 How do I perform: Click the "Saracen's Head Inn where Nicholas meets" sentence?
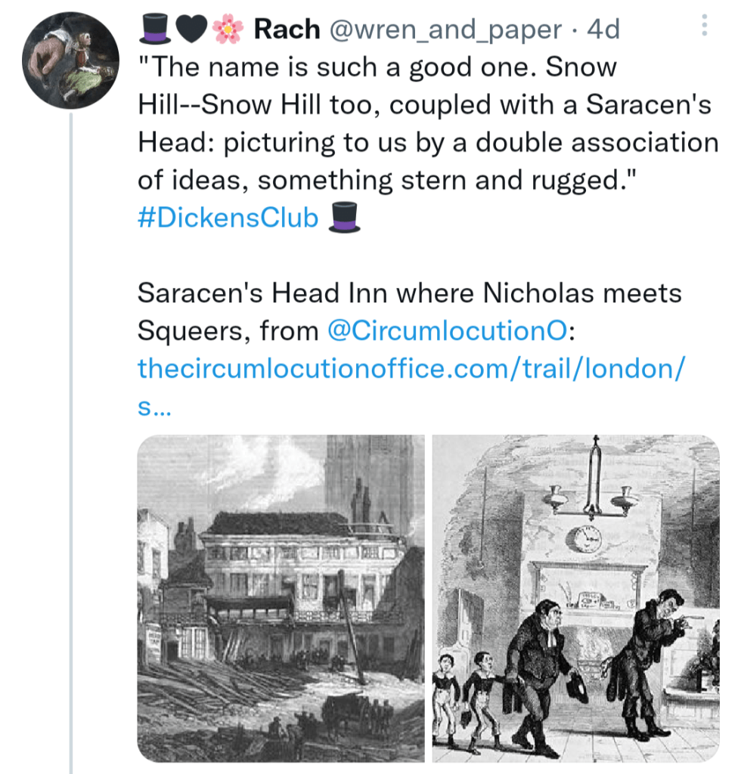(409, 293)
